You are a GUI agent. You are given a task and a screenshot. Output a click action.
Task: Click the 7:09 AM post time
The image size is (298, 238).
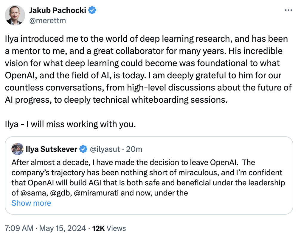pos(18,228)
